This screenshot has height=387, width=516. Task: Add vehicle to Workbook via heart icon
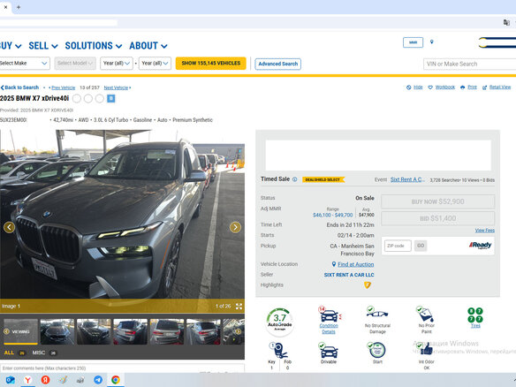430,87
